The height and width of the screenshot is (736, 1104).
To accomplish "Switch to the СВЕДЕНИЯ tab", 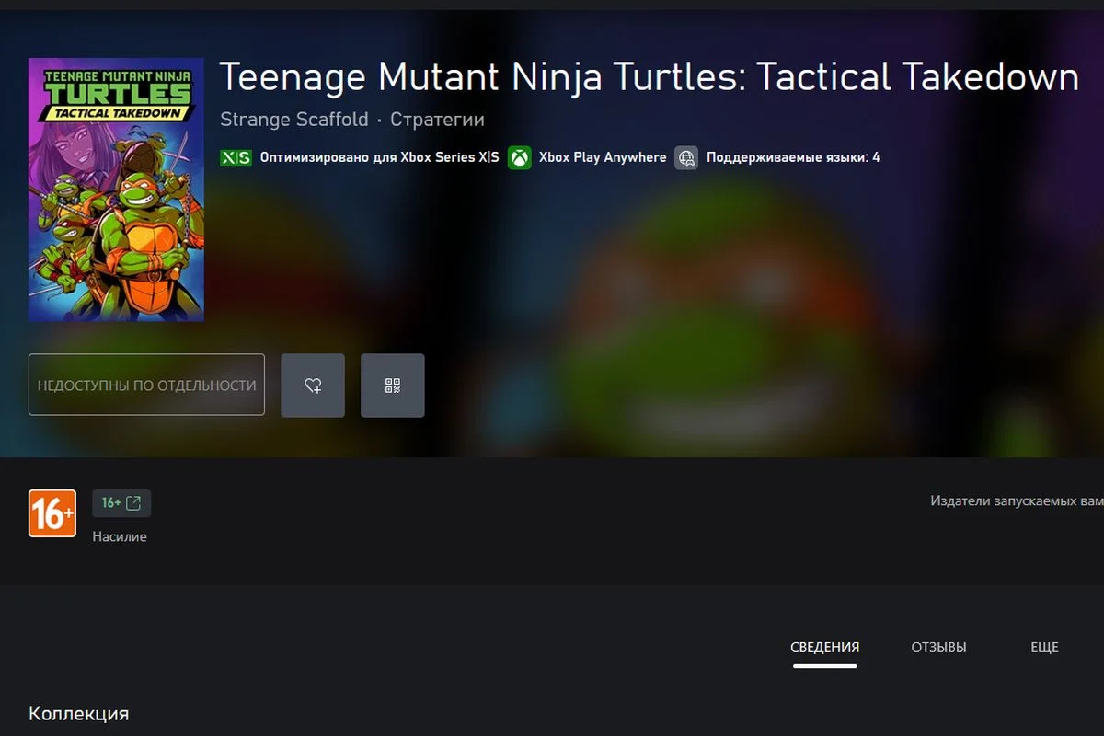I will 824,648.
